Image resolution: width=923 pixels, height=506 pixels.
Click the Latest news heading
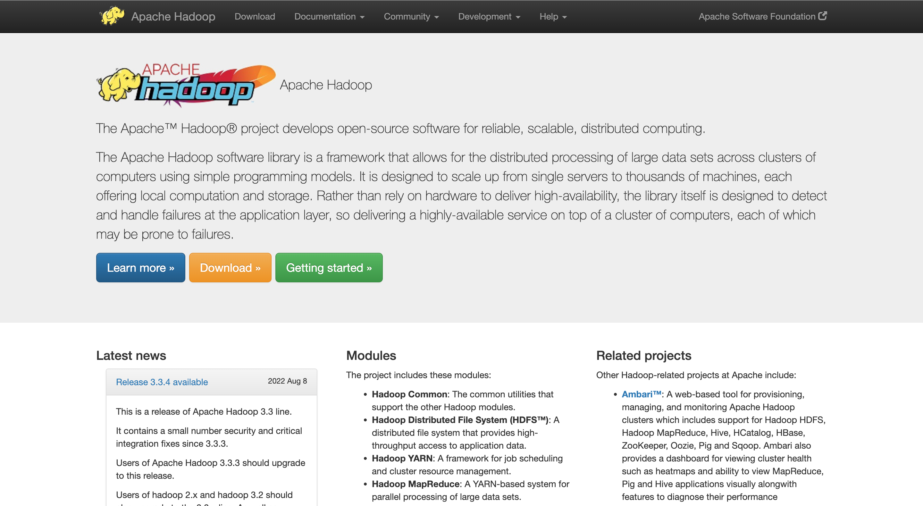pyautogui.click(x=131, y=355)
